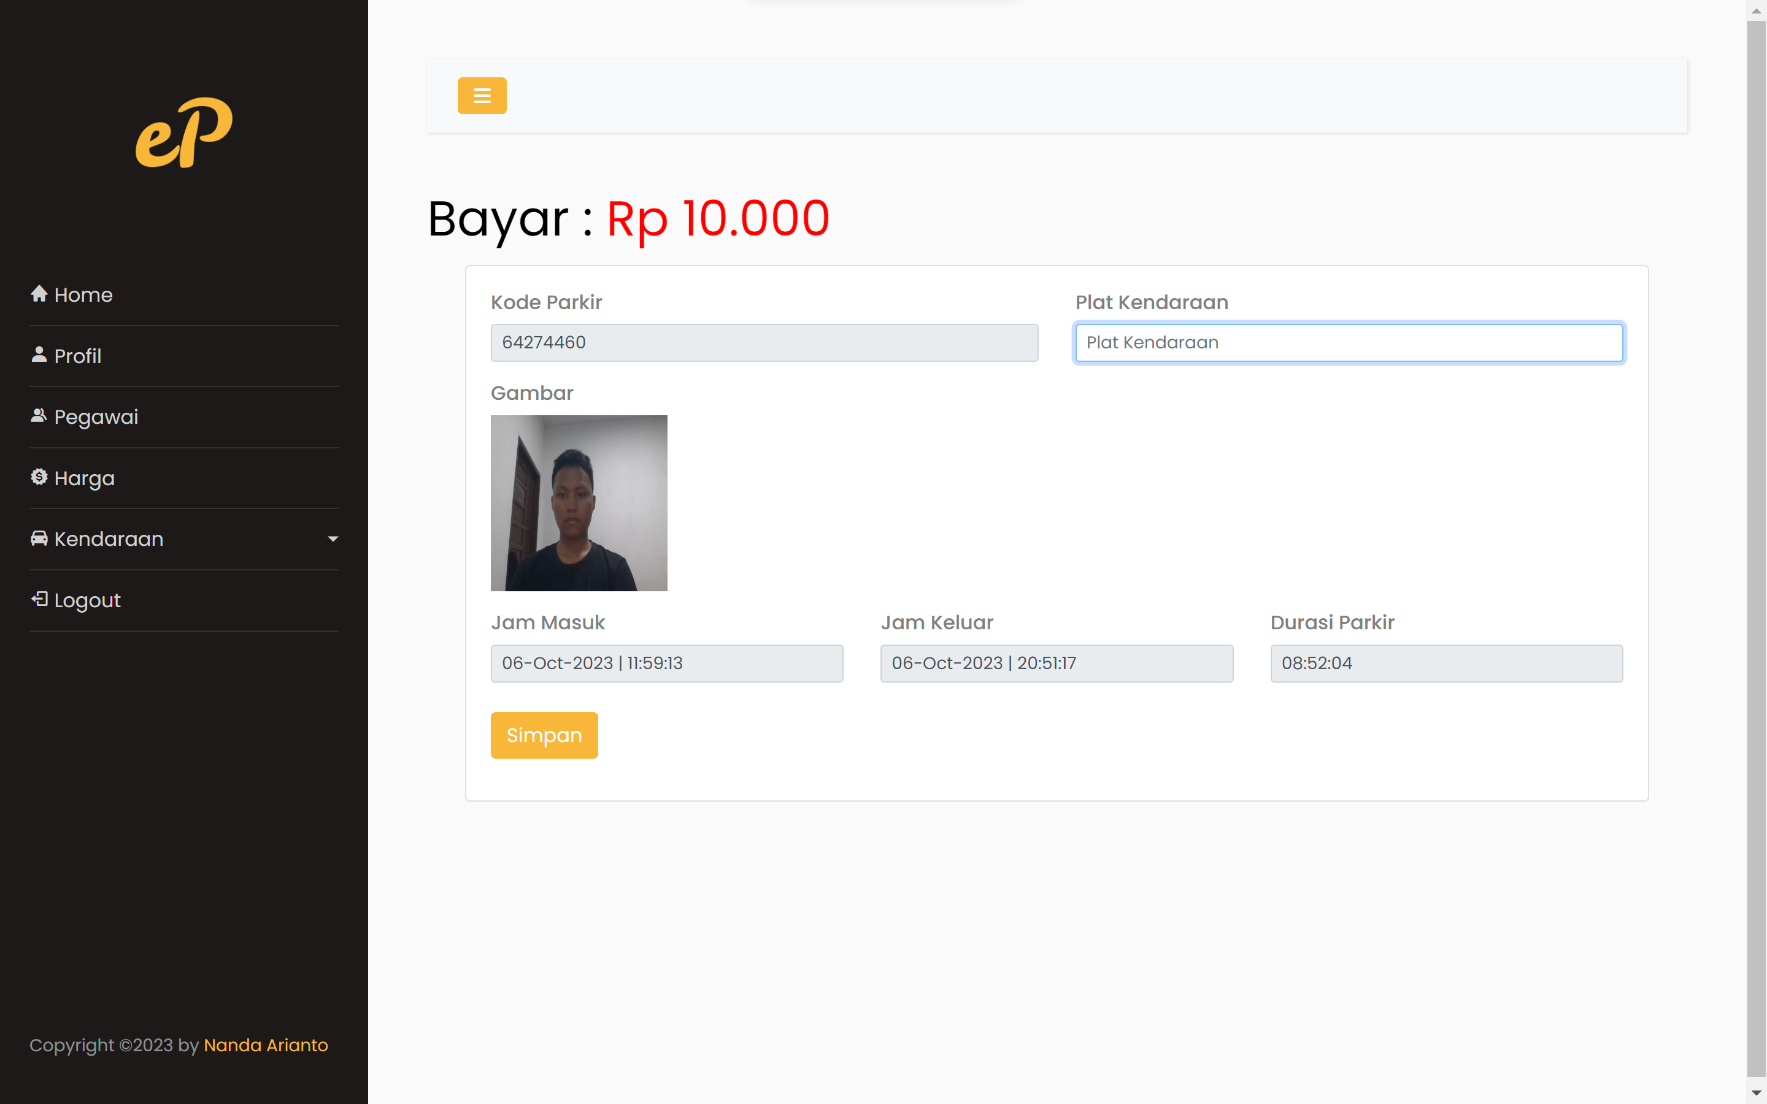This screenshot has height=1104, width=1767.
Task: Click the Harga dollar coin icon
Action: 39,477
